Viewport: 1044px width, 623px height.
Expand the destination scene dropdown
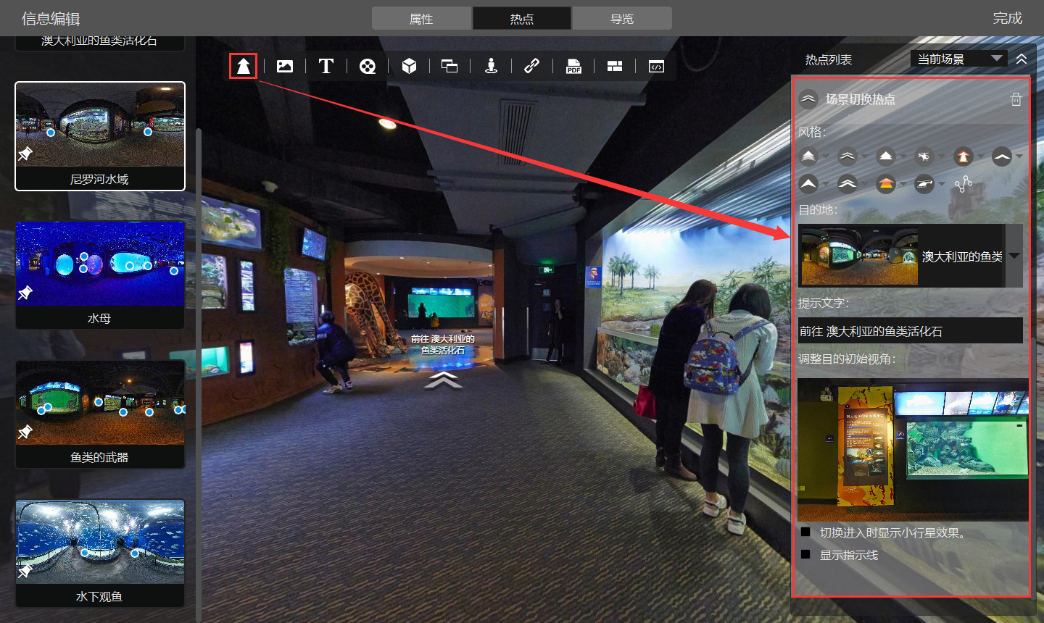(1014, 256)
